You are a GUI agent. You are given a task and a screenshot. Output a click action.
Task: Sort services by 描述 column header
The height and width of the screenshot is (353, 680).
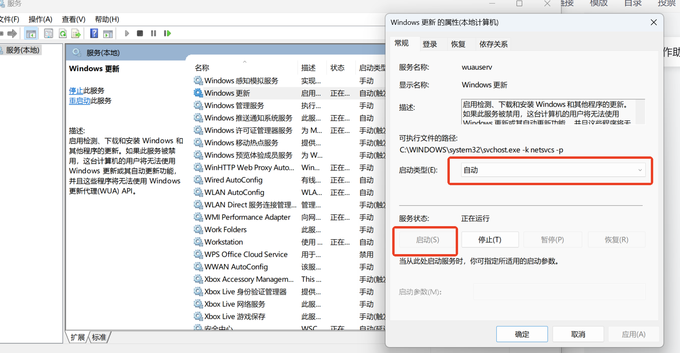pos(312,68)
